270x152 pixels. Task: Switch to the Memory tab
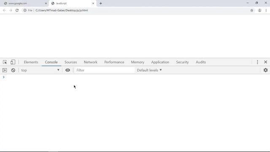(x=138, y=62)
